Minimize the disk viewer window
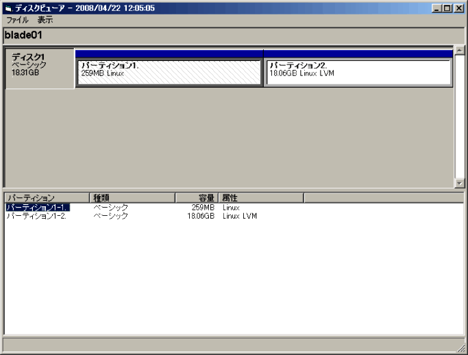 click(x=436, y=8)
